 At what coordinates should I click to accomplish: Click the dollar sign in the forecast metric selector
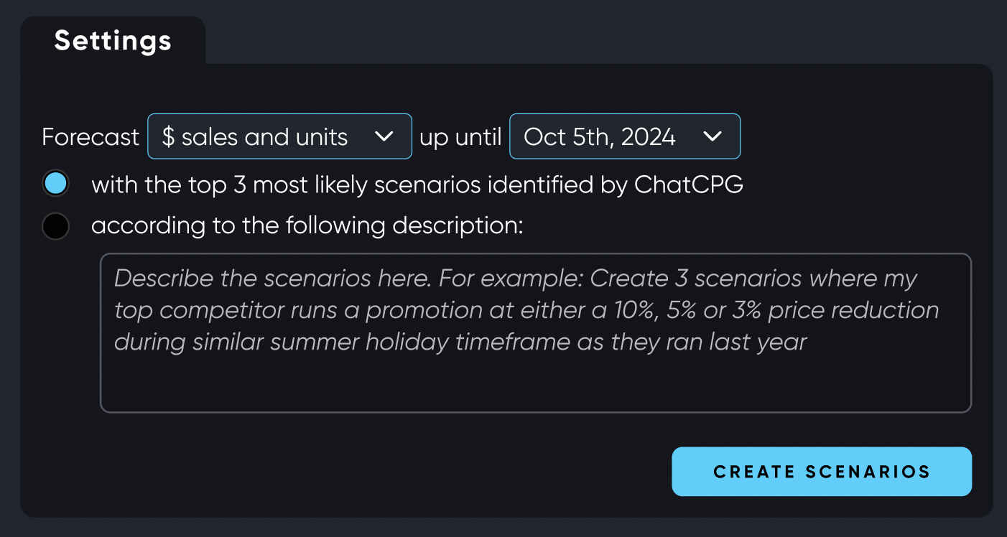coord(168,136)
